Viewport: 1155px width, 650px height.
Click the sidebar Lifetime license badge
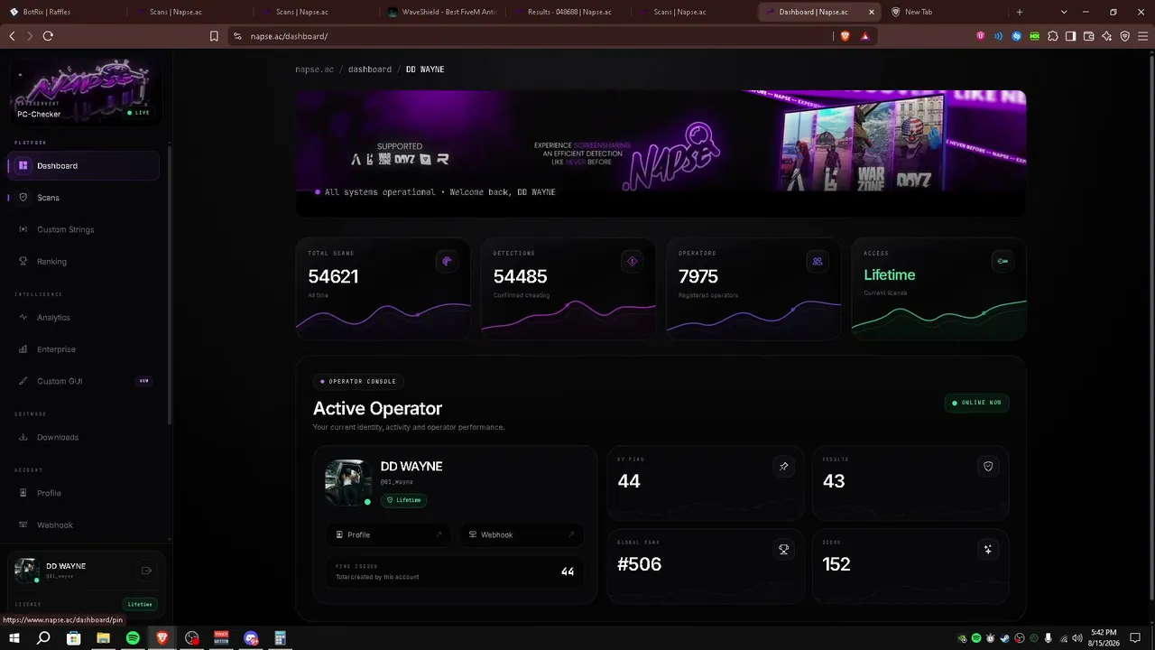[140, 604]
